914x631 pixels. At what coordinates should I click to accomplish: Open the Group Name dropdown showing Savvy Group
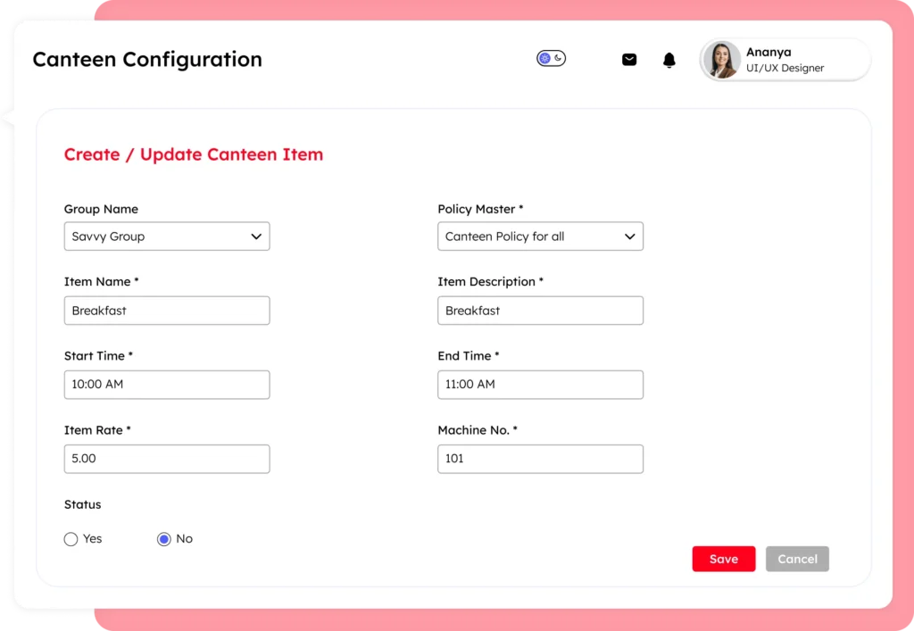167,236
